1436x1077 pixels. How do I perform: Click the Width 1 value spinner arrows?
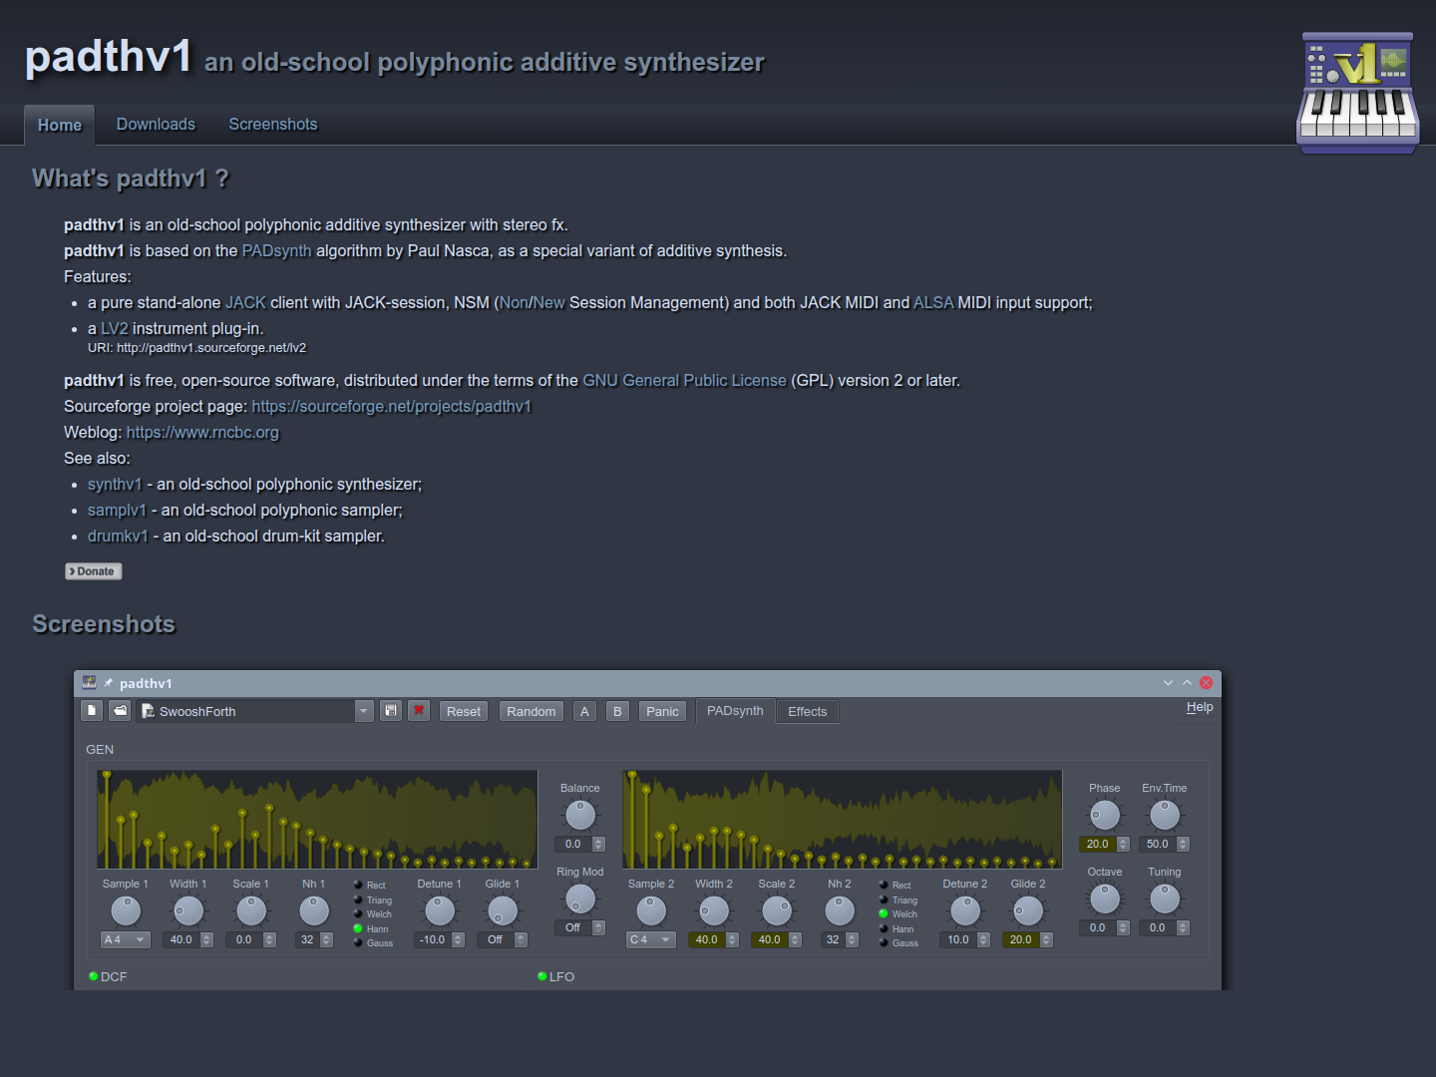pos(206,939)
